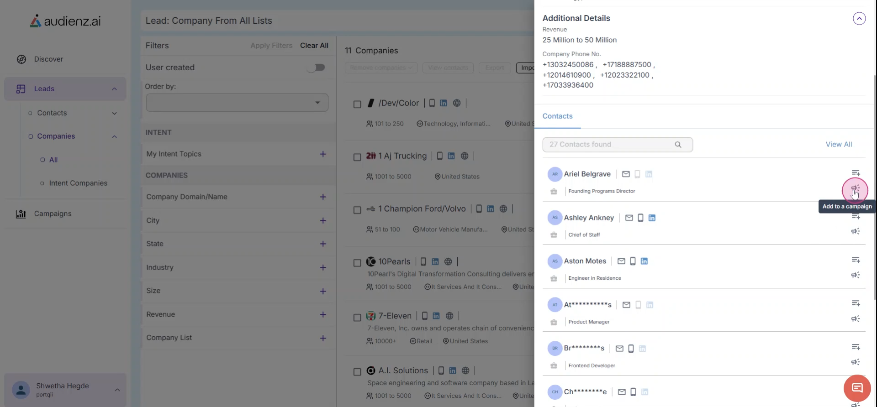Click Apply Filters
This screenshot has height=407, width=877.
click(x=271, y=46)
